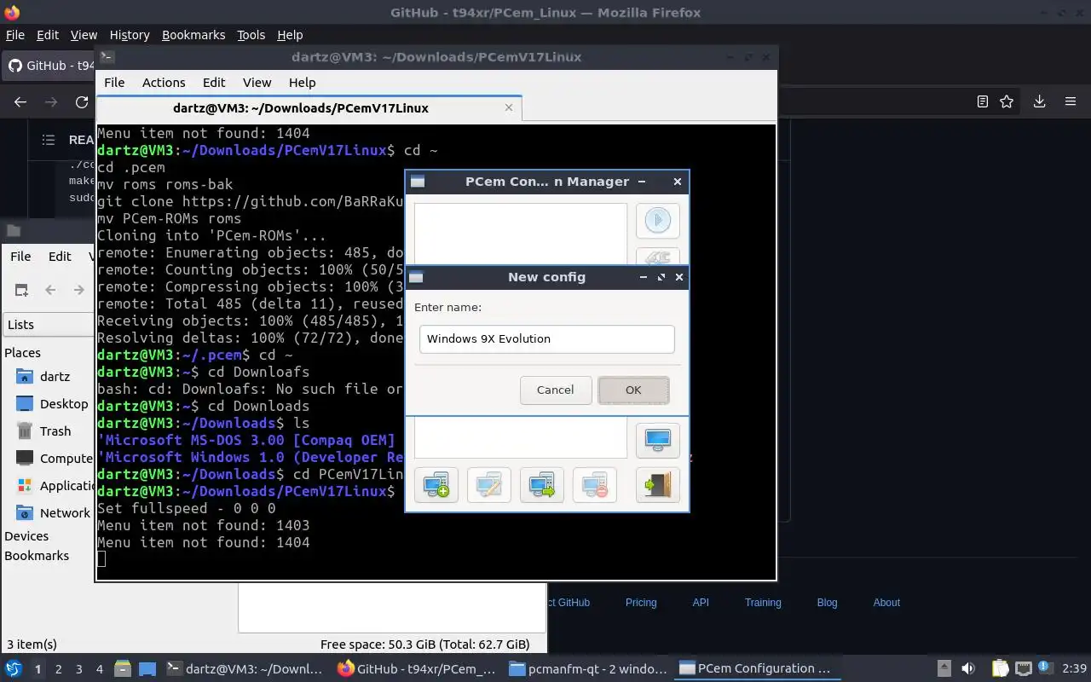
Task: Open Firefox Tools menu
Action: 251,35
